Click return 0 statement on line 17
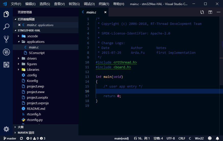 coord(112,96)
